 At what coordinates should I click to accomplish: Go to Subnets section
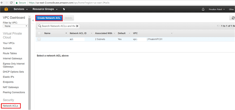click(x=7, y=48)
